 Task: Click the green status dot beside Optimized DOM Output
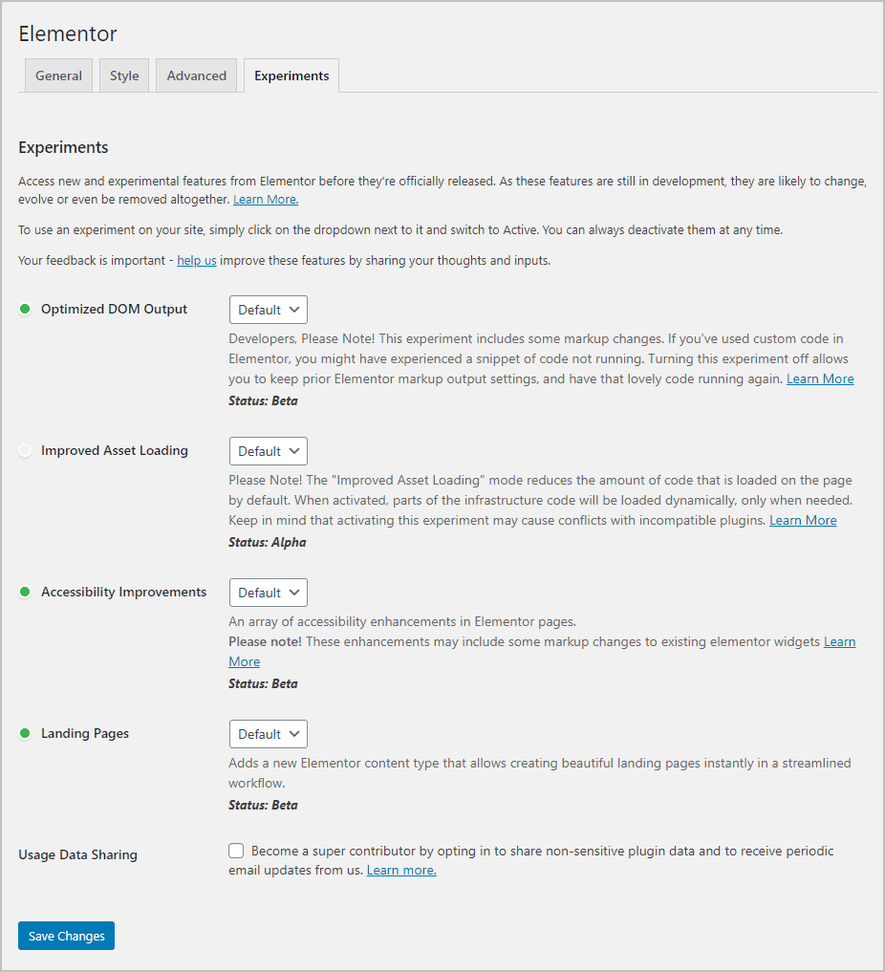(x=25, y=309)
